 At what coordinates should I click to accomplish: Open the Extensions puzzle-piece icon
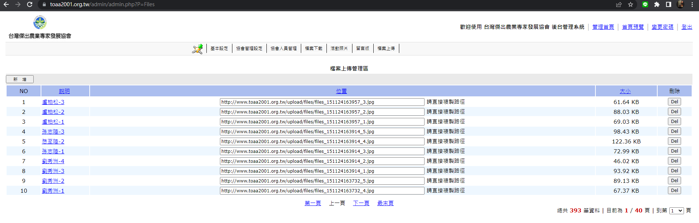657,4
